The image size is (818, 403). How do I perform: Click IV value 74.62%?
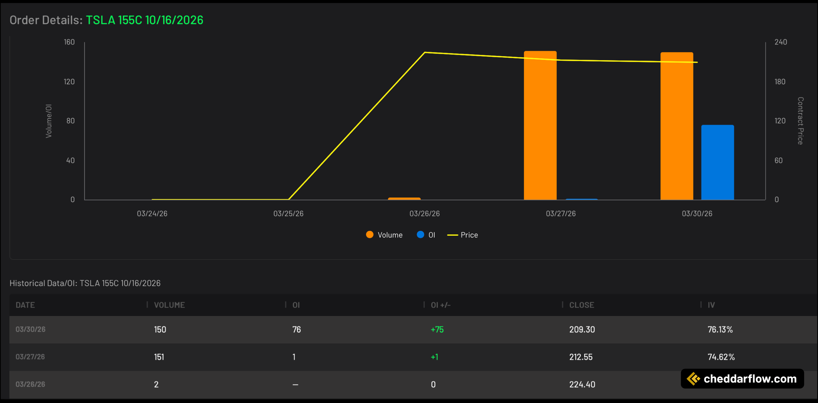click(x=721, y=357)
